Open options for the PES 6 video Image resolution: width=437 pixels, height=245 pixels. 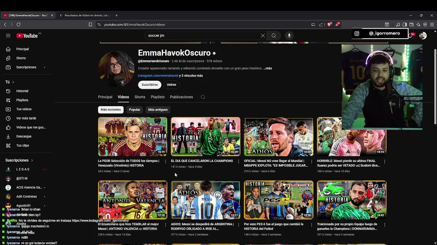click(x=312, y=225)
